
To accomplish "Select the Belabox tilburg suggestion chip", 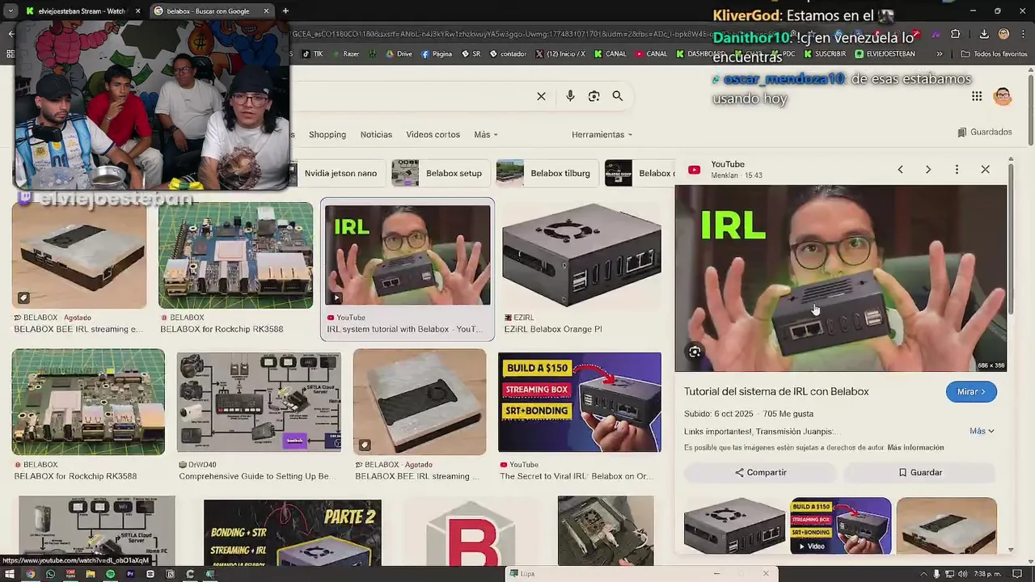I will [x=546, y=173].
